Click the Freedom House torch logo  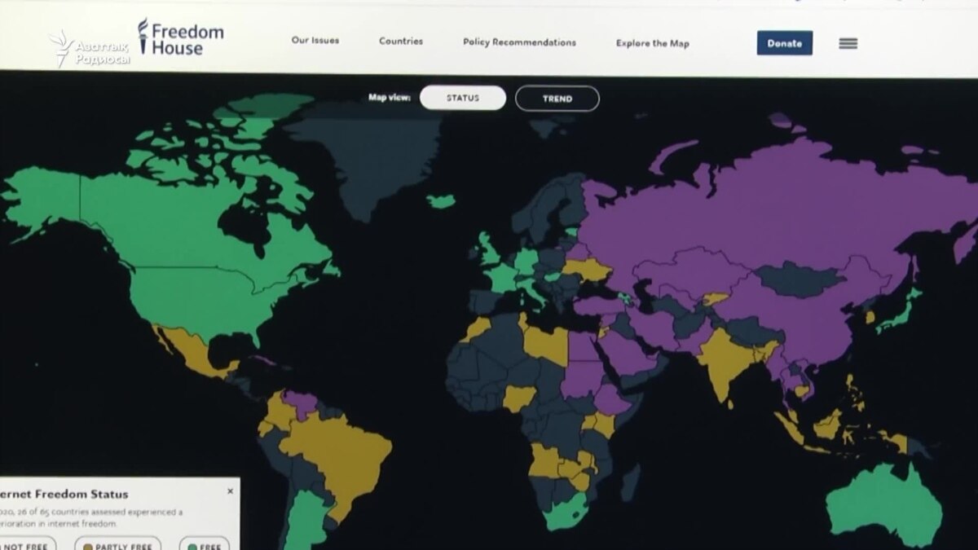[144, 37]
